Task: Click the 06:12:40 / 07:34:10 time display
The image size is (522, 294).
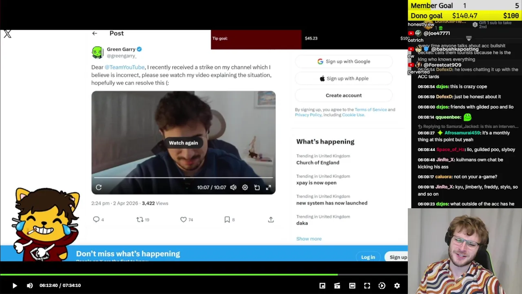Action: [x=60, y=285]
